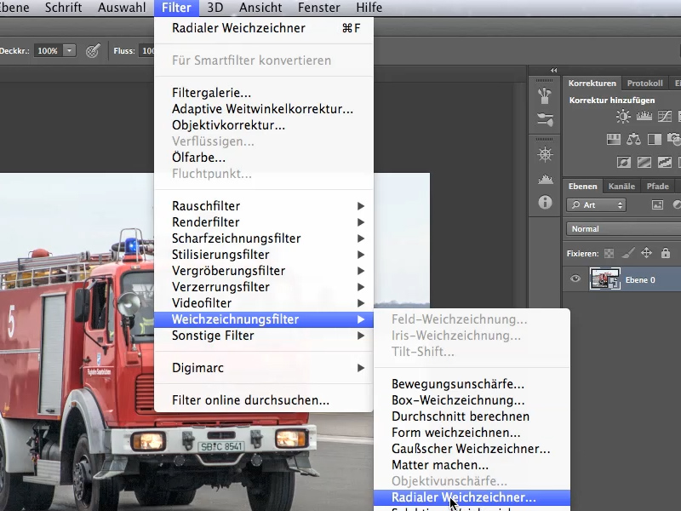
Task: Open the Normal blend mode dropdown
Action: [624, 229]
